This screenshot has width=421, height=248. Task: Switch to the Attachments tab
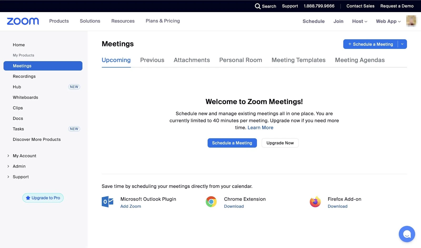coord(192,60)
